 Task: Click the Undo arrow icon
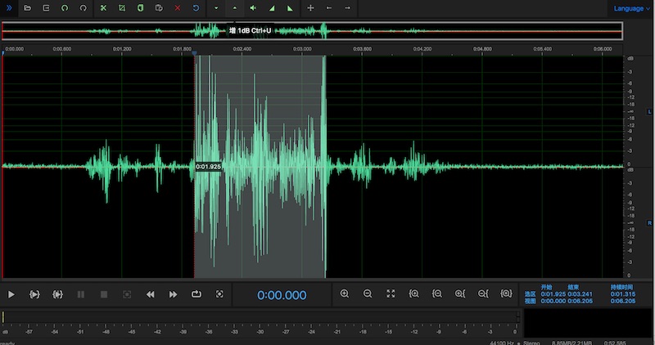point(196,7)
